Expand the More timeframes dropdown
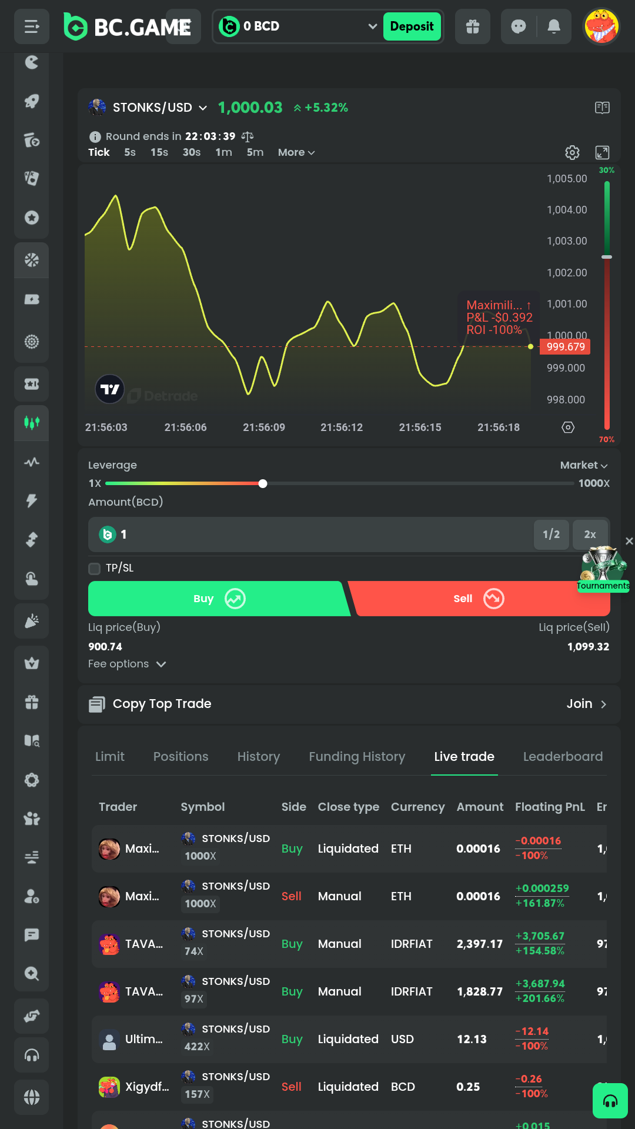This screenshot has width=635, height=1129. (296, 152)
